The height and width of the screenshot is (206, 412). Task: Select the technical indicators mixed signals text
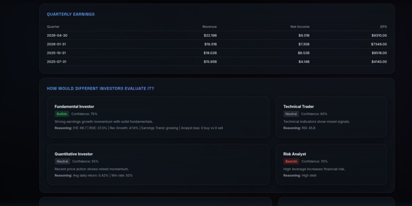point(316,121)
